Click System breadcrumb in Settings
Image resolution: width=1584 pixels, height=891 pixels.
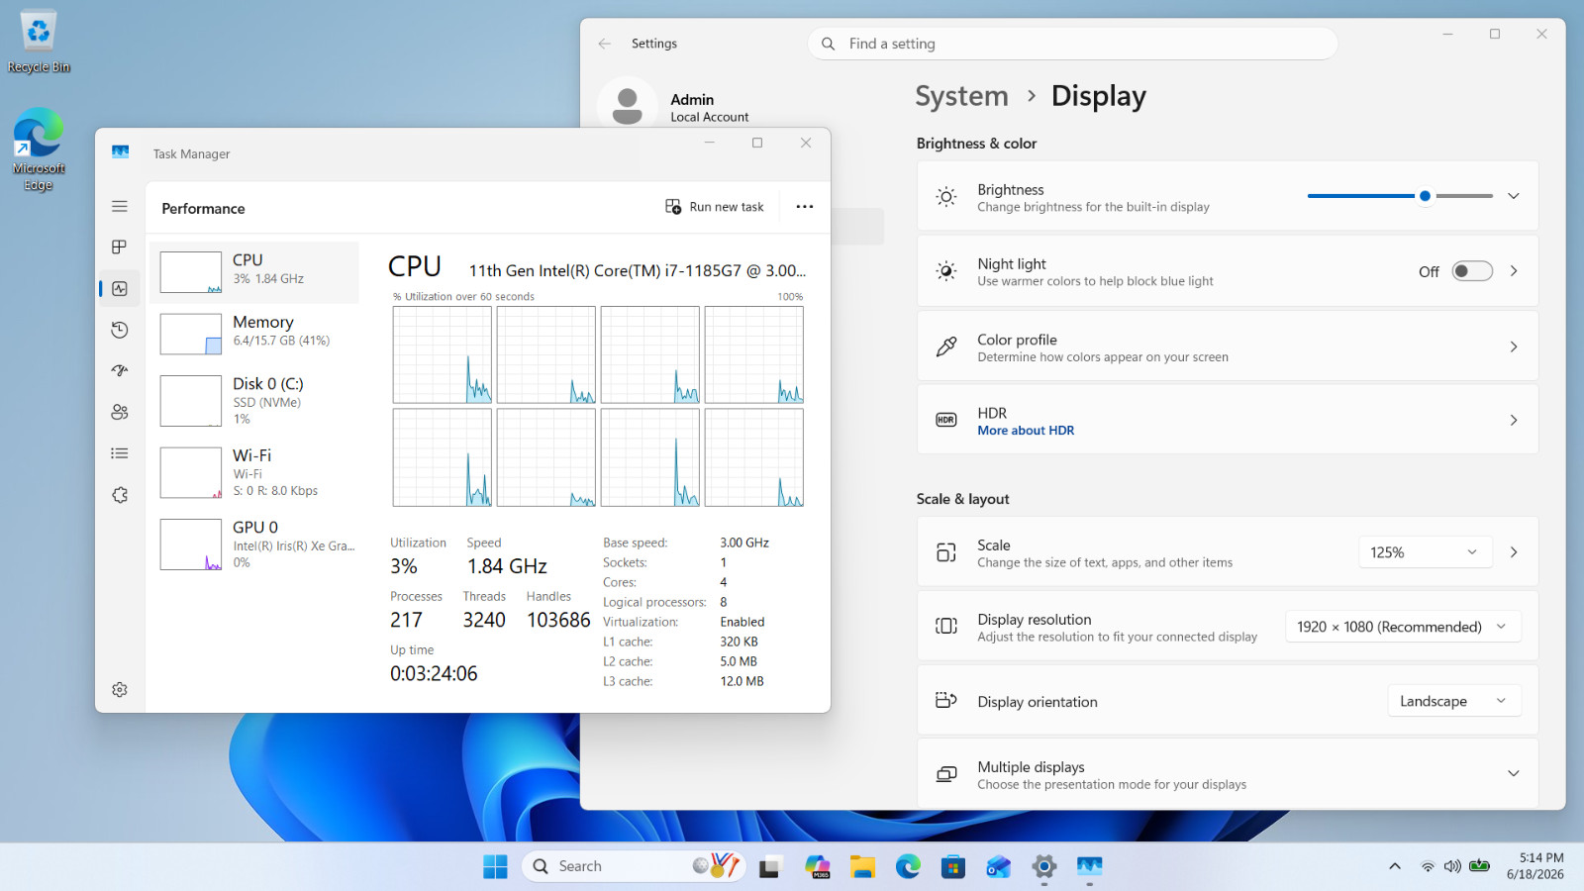[961, 96]
